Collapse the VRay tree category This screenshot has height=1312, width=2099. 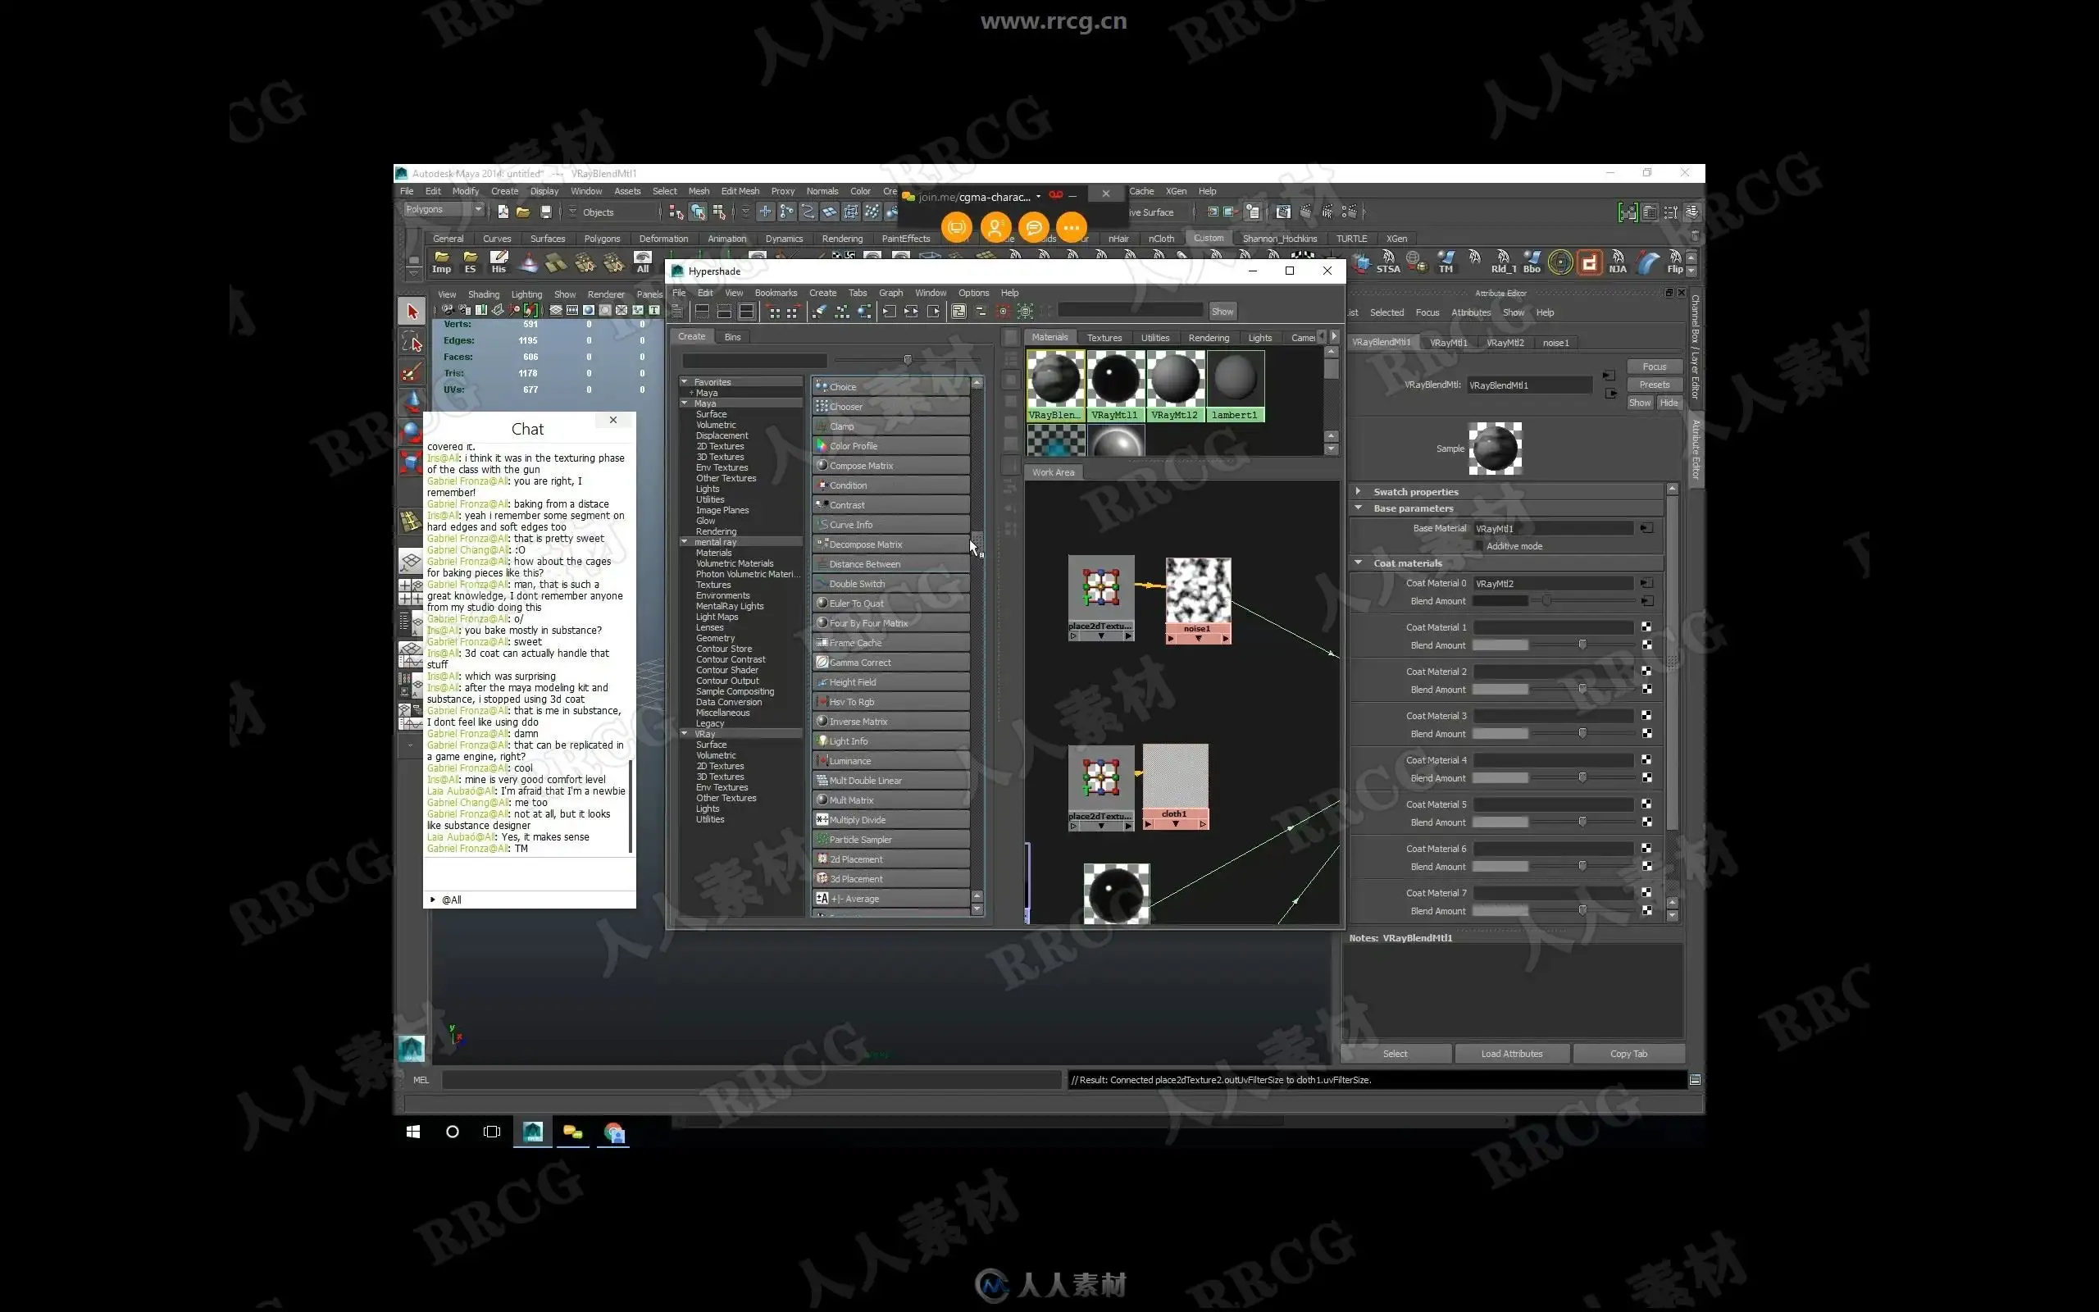(685, 733)
